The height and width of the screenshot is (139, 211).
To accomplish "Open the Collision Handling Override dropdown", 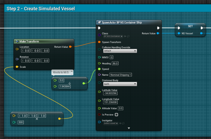I will (x=119, y=51).
